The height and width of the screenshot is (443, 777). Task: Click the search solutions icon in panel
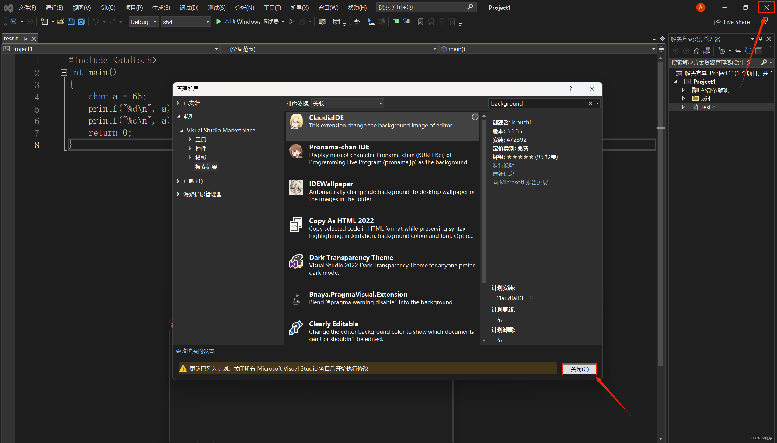click(764, 63)
